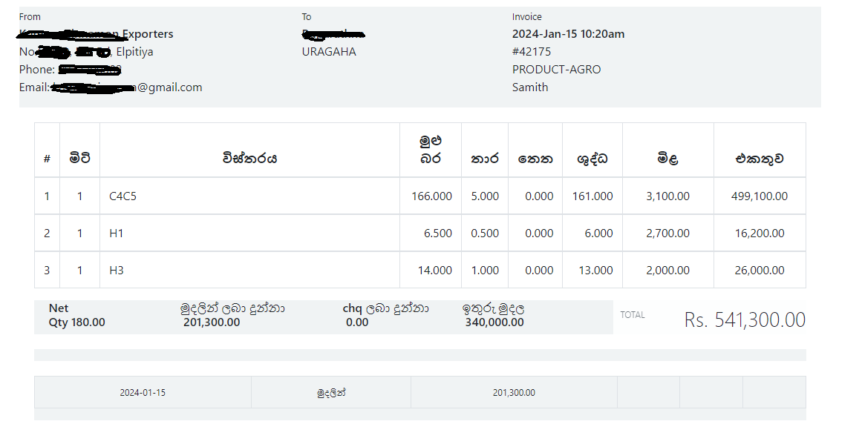Screen dimensions: 862x444
Task: Click the 340,000.00 balance amount
Action: (x=494, y=322)
